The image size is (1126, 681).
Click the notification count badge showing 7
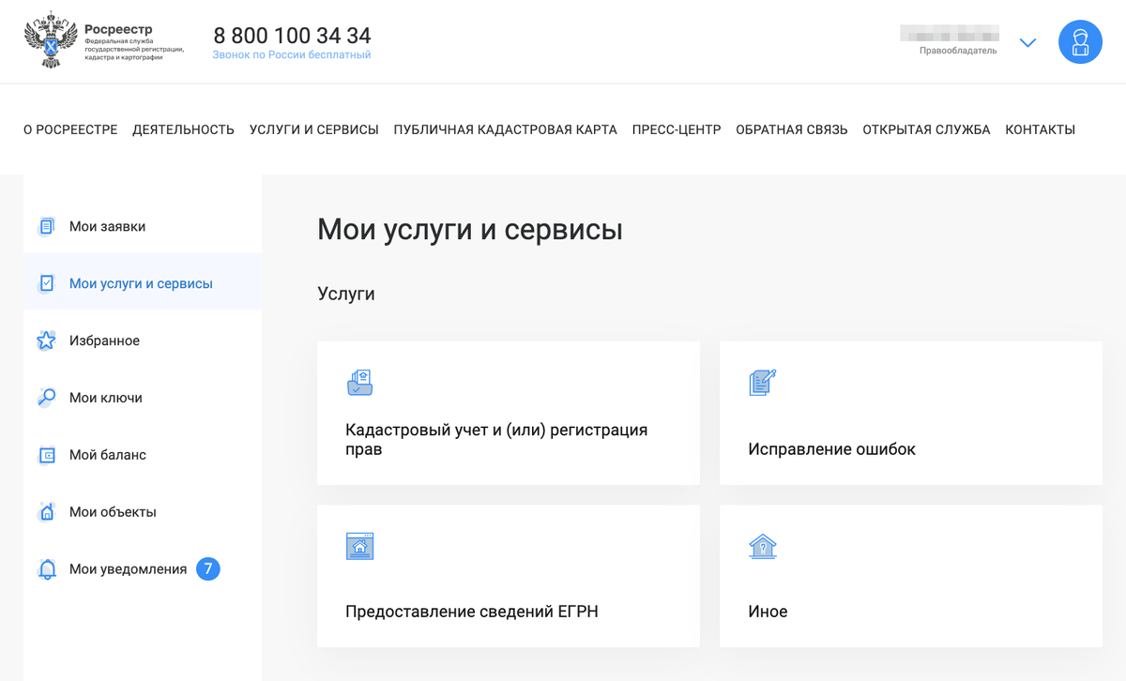click(208, 568)
